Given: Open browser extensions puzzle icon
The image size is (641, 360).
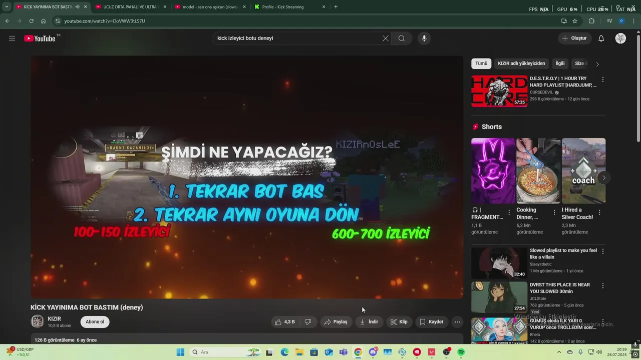Looking at the screenshot, I should tap(592, 21).
